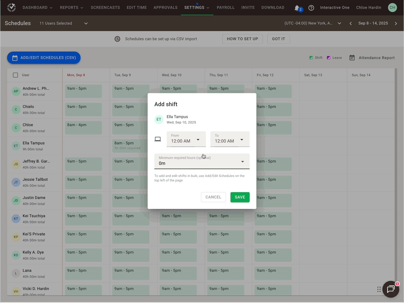404x303 pixels.
Task: Open the timezone New York dropdown
Action: pos(313,23)
